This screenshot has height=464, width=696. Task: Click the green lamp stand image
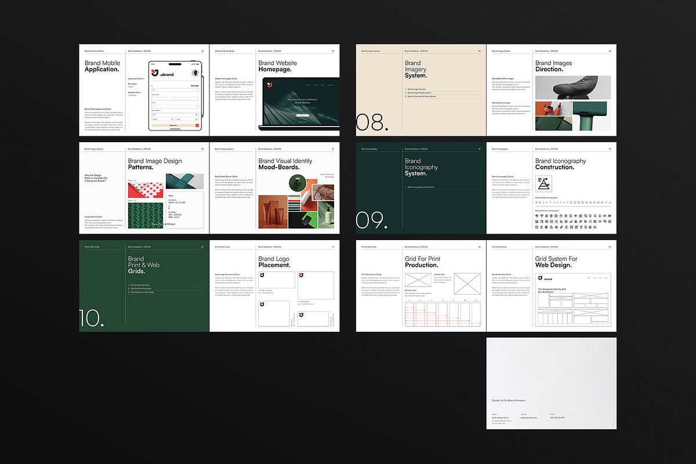(x=592, y=115)
